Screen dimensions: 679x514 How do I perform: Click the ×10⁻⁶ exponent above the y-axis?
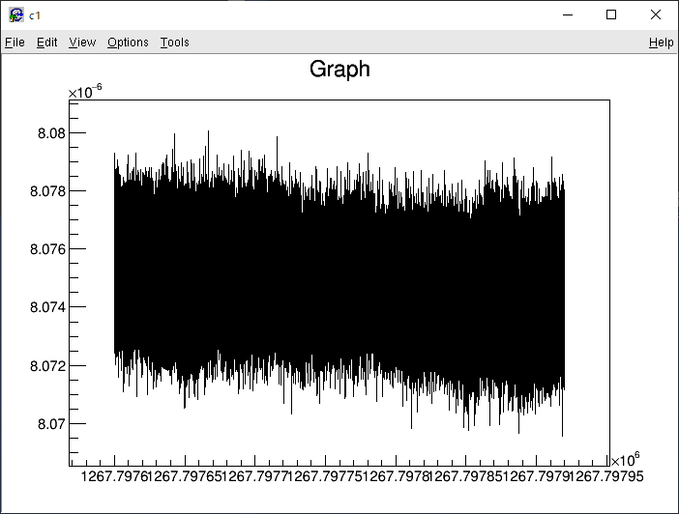coord(85,91)
